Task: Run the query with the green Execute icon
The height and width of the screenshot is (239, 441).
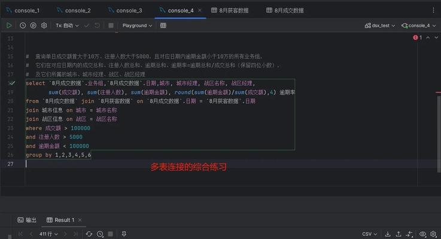Action: (9, 26)
